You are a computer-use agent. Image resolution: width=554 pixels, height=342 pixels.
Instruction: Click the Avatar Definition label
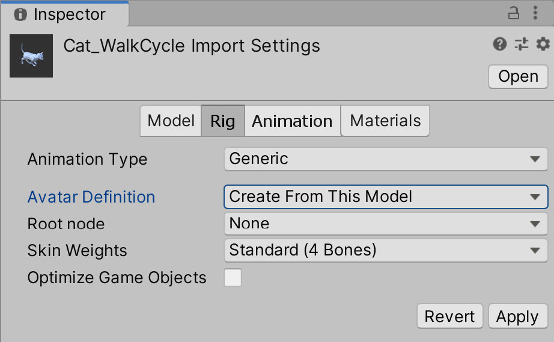point(91,197)
